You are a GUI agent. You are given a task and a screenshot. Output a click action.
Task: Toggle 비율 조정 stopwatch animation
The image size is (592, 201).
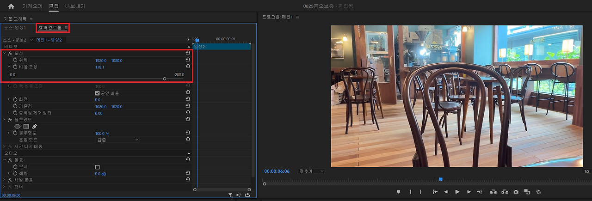[x=15, y=67]
